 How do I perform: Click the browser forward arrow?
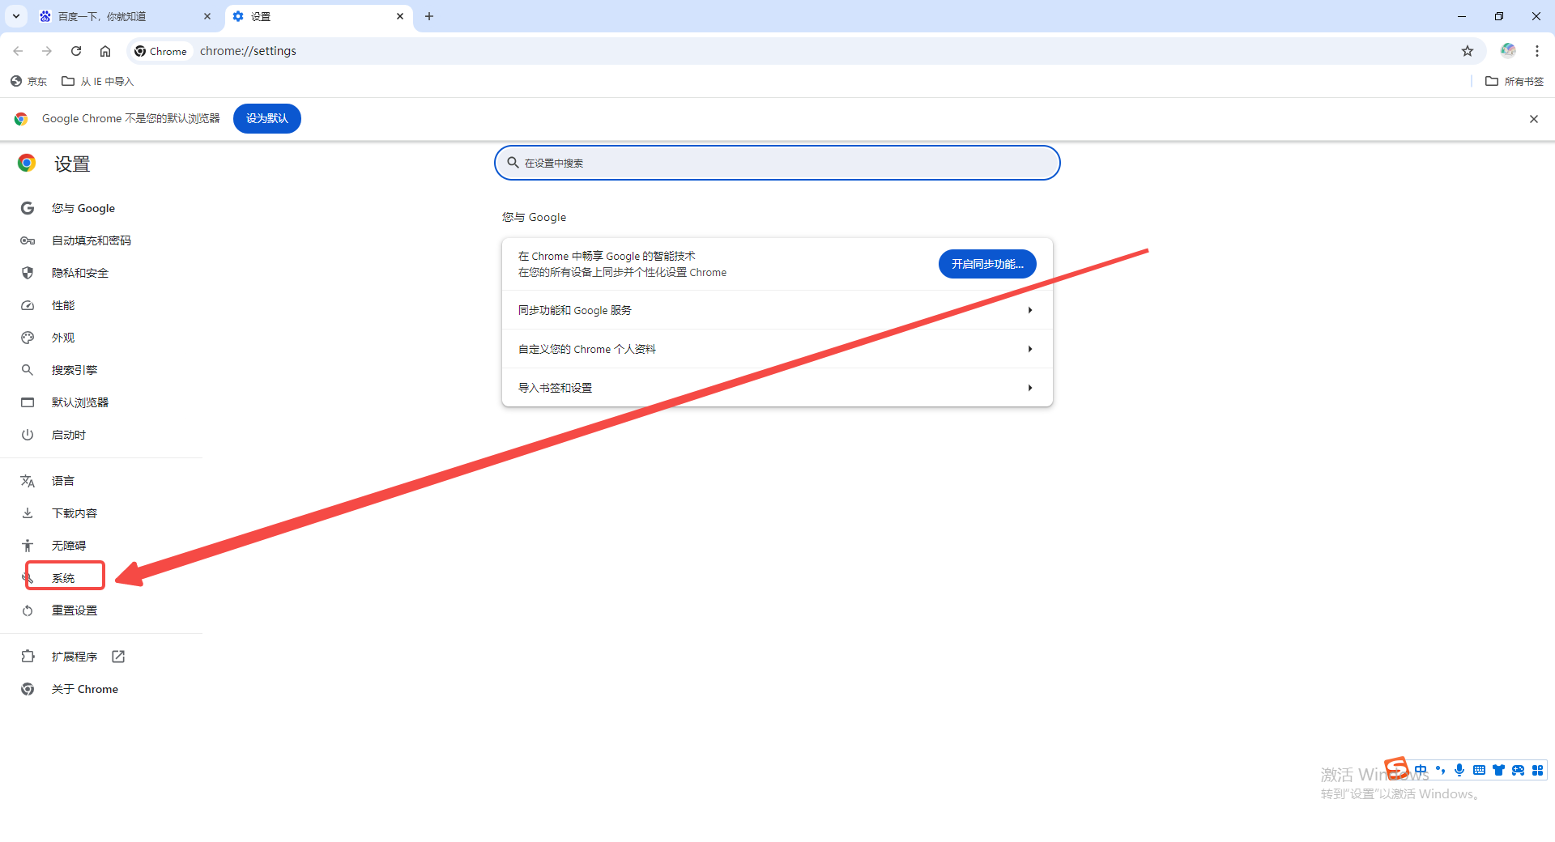[x=47, y=51]
